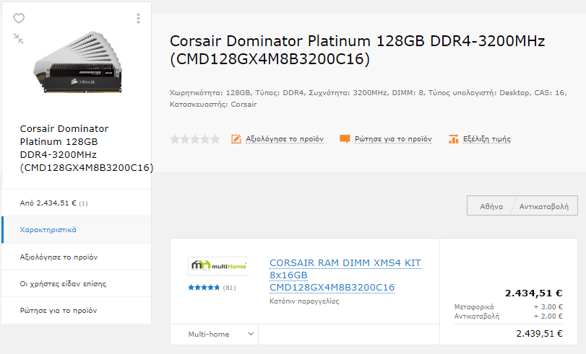Add product to favorites with heart icon
586x354 pixels.
[19, 18]
